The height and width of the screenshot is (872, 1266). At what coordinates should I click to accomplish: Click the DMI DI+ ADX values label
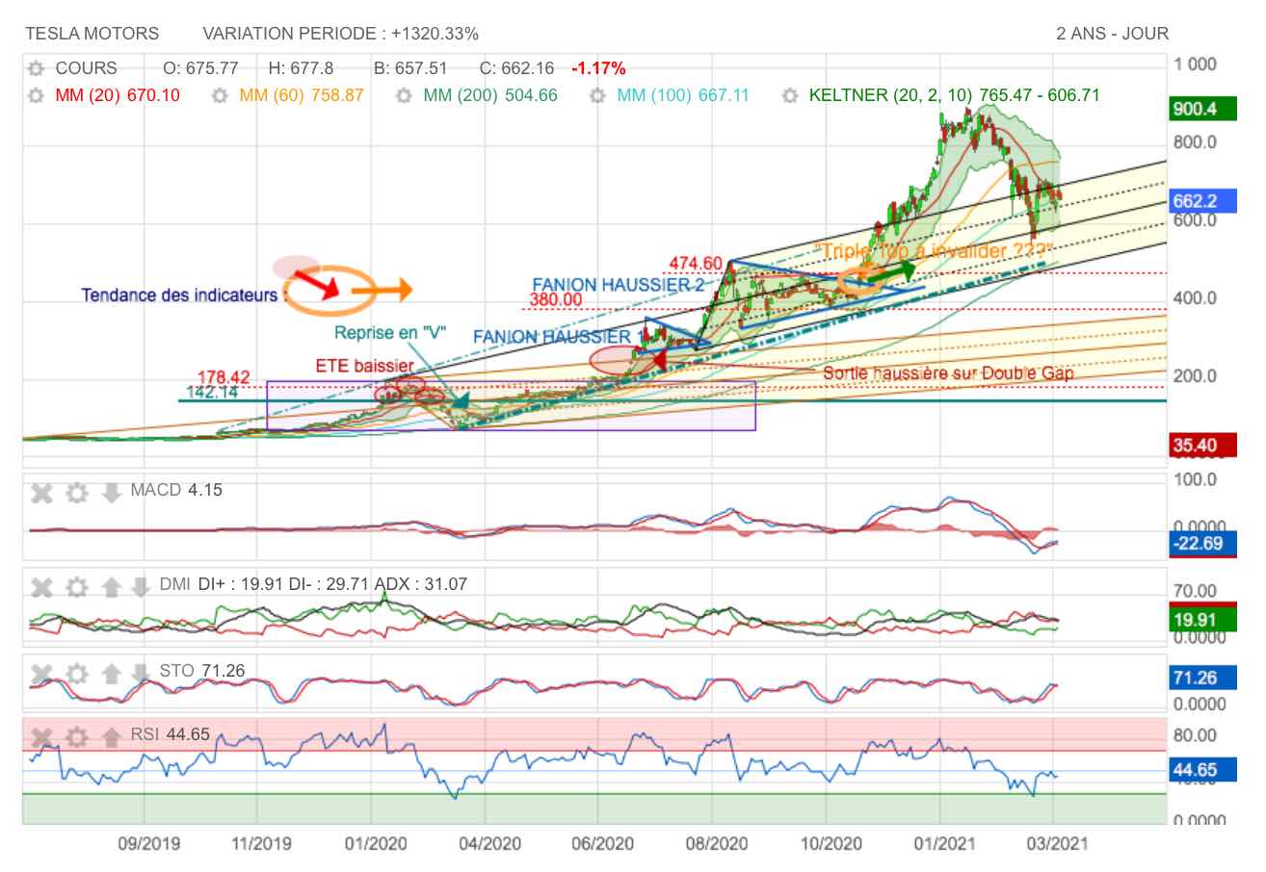(313, 583)
